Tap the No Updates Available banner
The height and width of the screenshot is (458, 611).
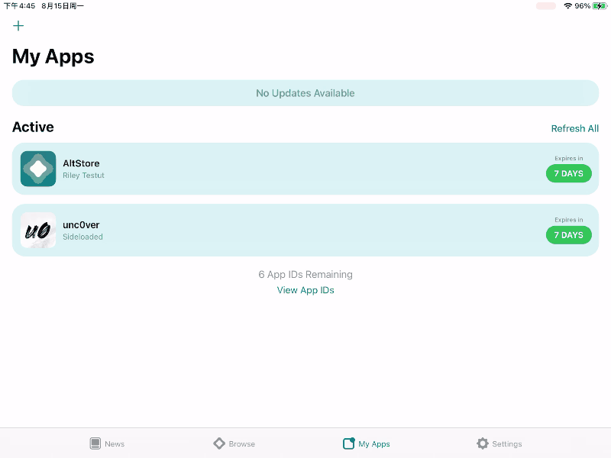(x=305, y=93)
